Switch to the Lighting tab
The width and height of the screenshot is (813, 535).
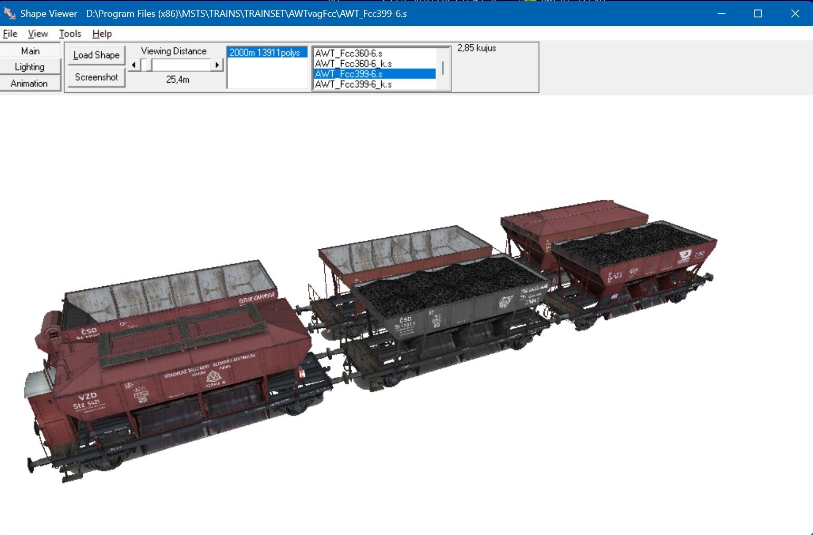(30, 67)
